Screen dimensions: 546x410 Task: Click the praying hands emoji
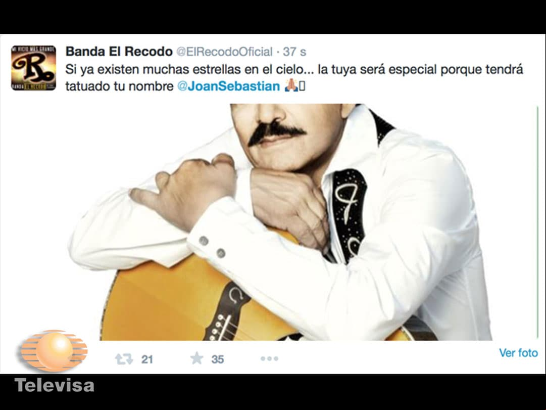pyautogui.click(x=291, y=85)
